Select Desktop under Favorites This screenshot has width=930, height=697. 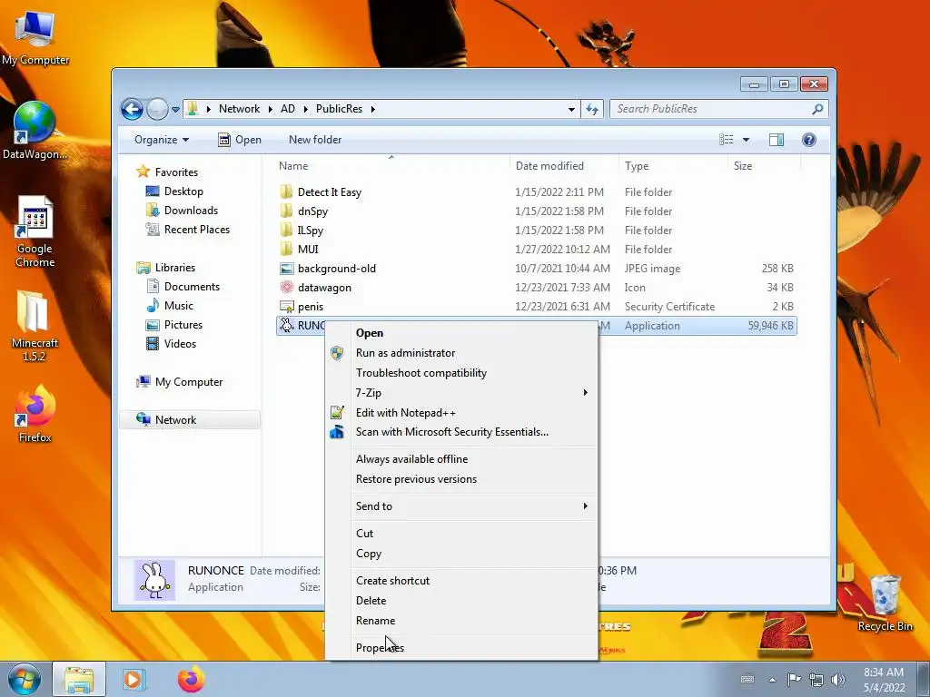(183, 191)
